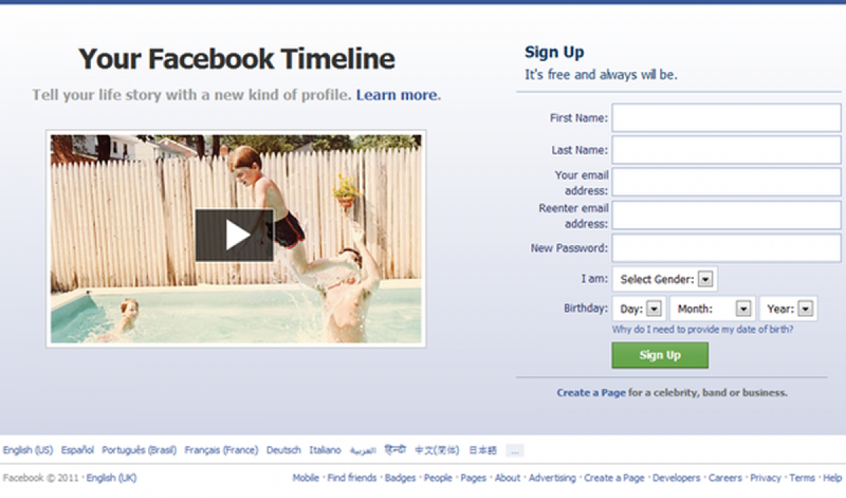This screenshot has height=498, width=846.
Task: Open the People footer link
Action: pyautogui.click(x=438, y=478)
